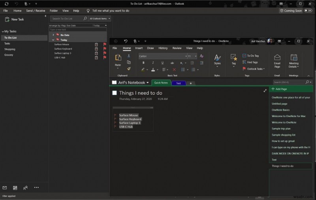
Task: Click the Meeting Details calendar icon
Action: pyautogui.click(x=293, y=58)
